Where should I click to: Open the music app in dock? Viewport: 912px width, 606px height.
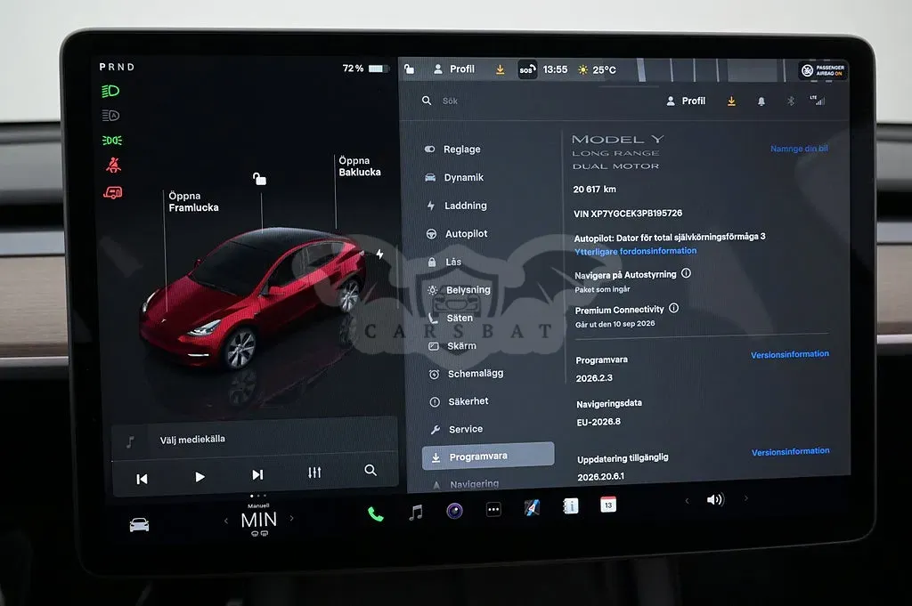click(415, 513)
